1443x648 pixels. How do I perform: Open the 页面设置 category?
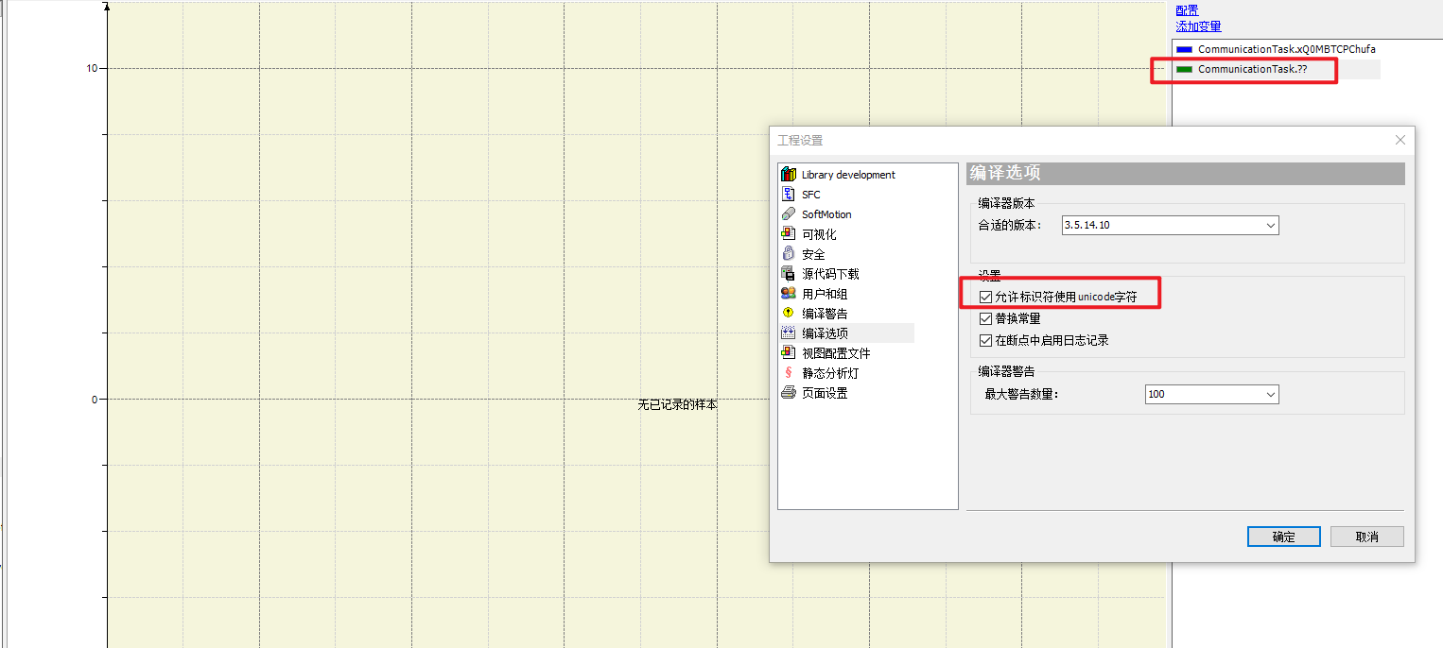click(x=825, y=393)
